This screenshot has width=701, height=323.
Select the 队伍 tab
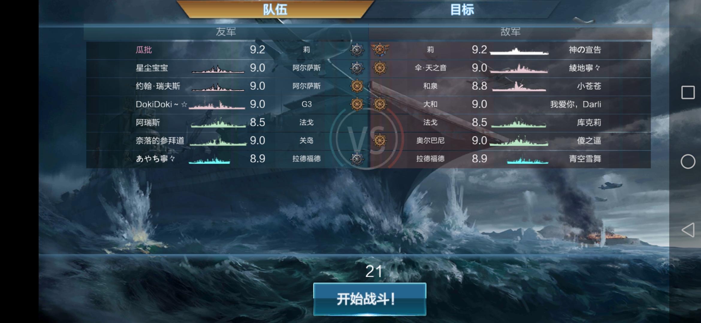(x=275, y=10)
